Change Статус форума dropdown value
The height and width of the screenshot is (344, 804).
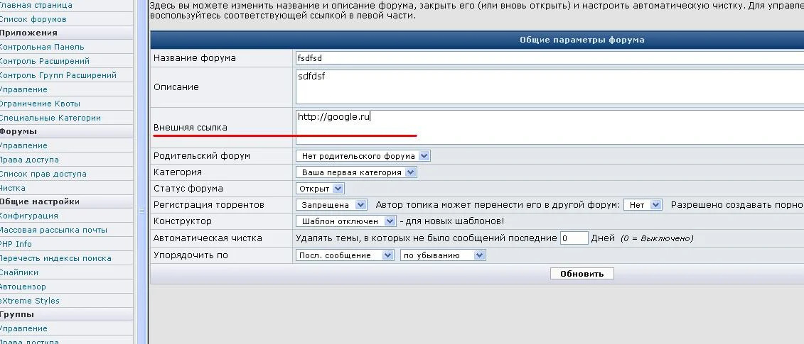click(320, 189)
